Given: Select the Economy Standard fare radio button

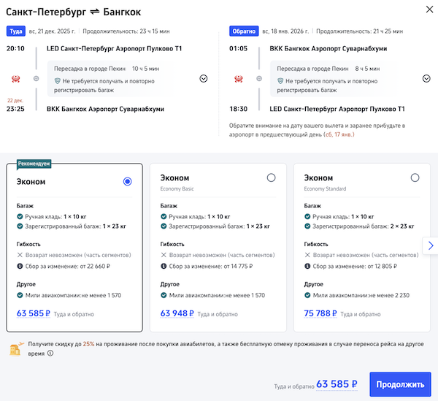Looking at the screenshot, I should (415, 177).
